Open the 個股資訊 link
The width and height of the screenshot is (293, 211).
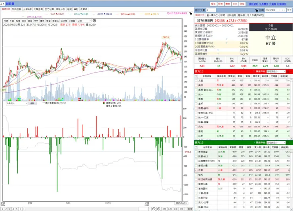pyautogui.click(x=253, y=4)
